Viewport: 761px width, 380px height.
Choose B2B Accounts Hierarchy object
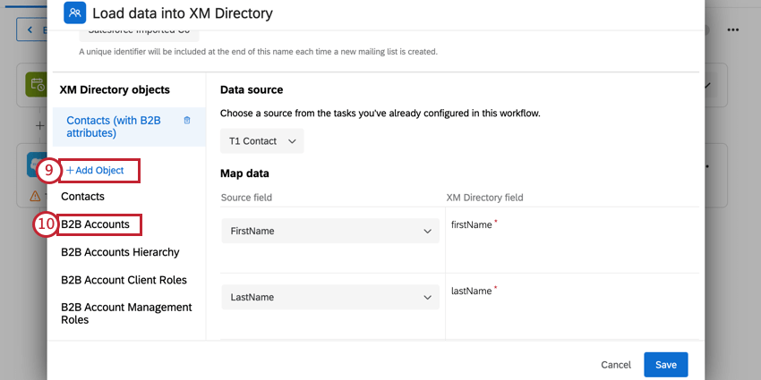pos(120,252)
